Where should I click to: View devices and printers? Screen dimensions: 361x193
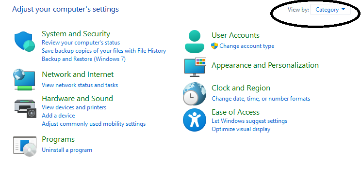(74, 107)
